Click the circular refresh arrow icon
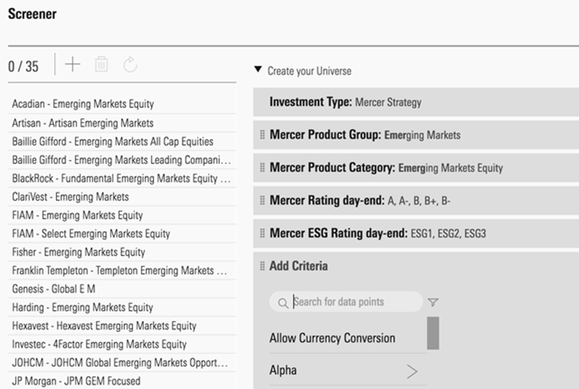The height and width of the screenshot is (389, 579). coord(130,65)
